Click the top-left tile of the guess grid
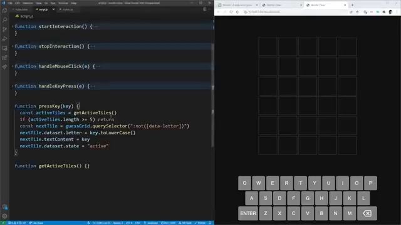 pyautogui.click(x=268, y=46)
